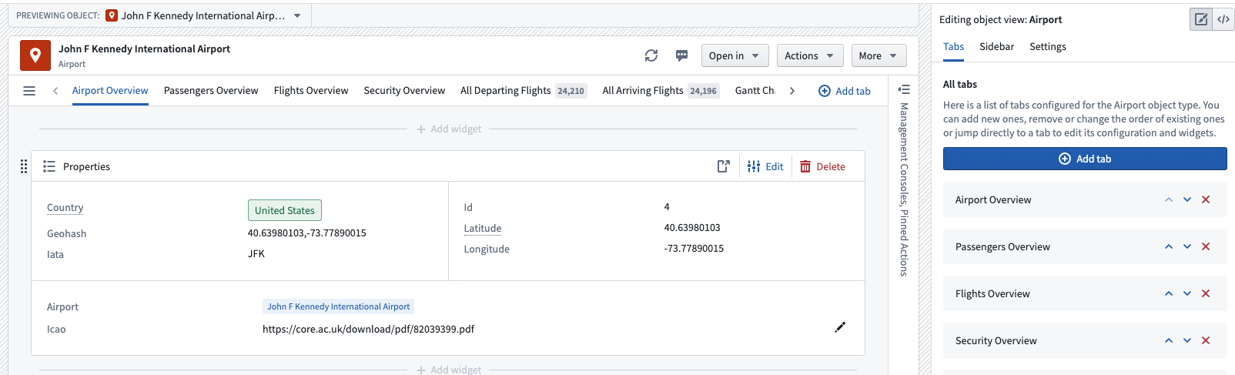The height and width of the screenshot is (375, 1235).
Task: Switch to Passengers Overview tab
Action: pos(211,90)
